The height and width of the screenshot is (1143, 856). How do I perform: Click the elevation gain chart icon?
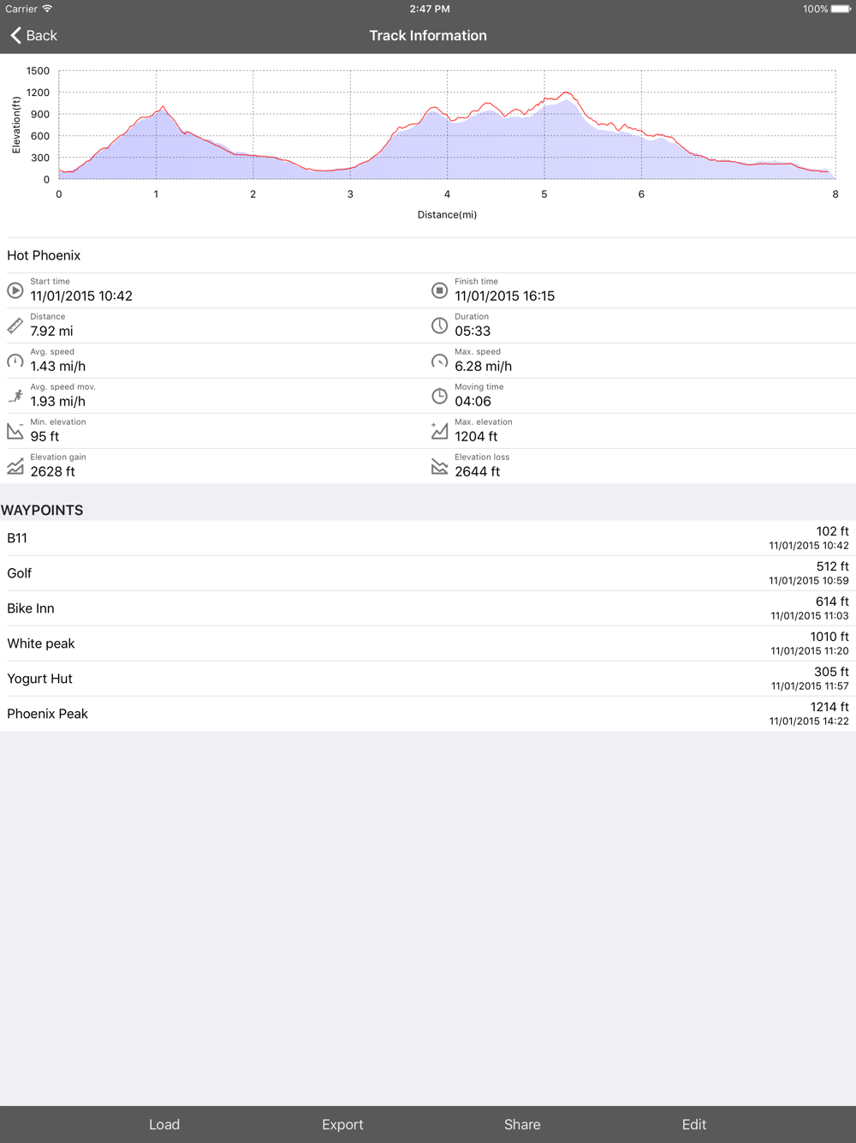pos(15,466)
